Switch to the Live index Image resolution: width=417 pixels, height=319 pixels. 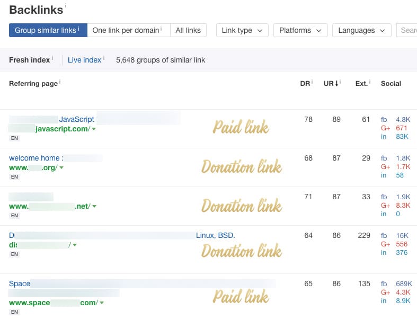coord(85,60)
